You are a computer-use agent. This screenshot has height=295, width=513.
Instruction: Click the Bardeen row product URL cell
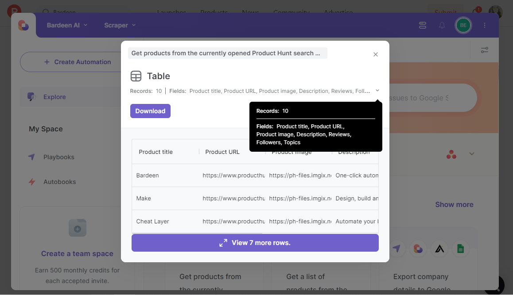click(233, 176)
